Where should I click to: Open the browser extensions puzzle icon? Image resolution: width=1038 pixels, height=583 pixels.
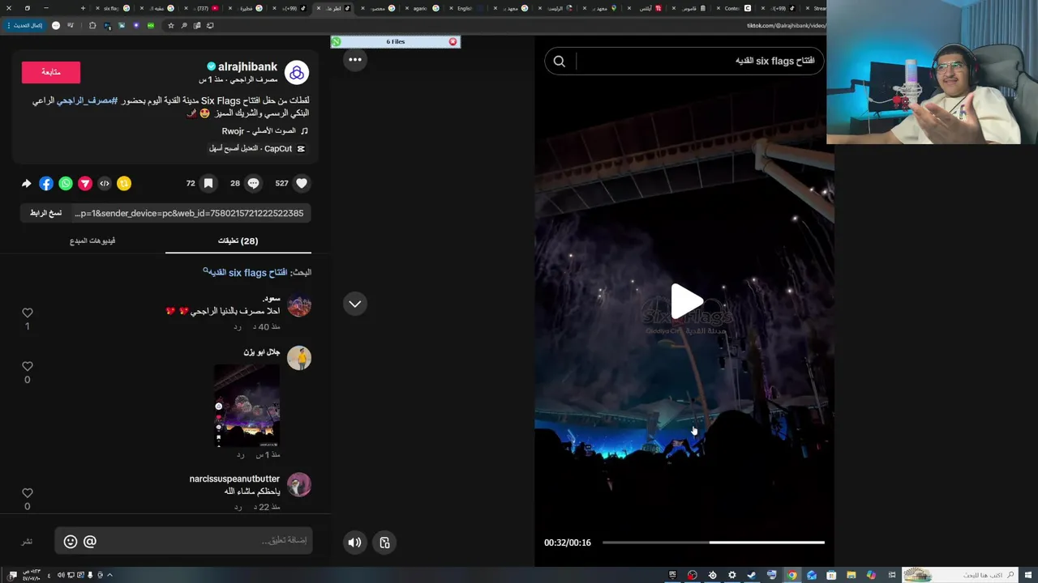(x=92, y=25)
